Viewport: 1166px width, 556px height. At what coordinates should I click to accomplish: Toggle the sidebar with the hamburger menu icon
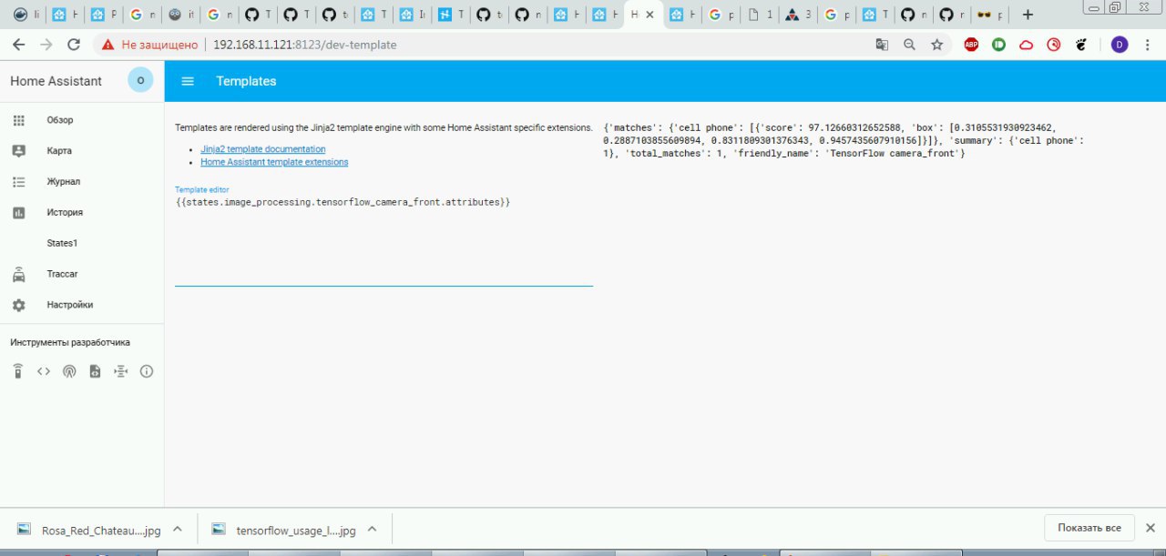coord(188,81)
